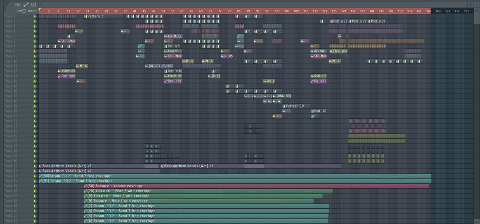Select the audio clip waveform icon
The height and width of the screenshot is (224, 480).
pyautogui.click(x=18, y=4)
